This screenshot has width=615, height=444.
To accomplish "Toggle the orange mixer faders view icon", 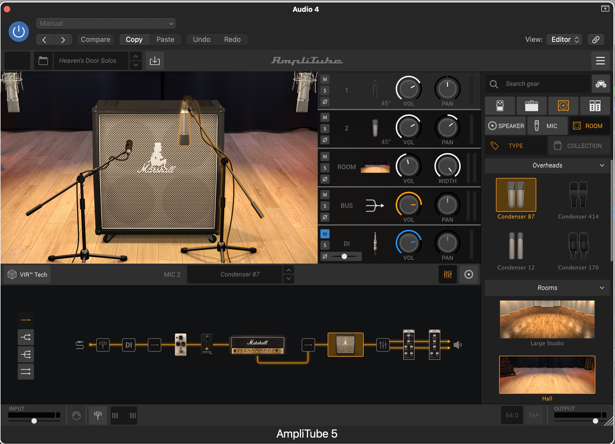I will [x=448, y=275].
